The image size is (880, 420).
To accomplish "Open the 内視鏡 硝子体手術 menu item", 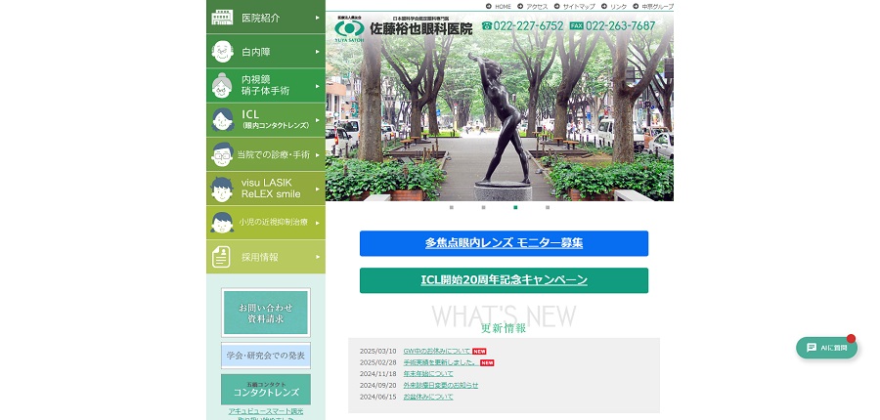I will click(x=266, y=85).
